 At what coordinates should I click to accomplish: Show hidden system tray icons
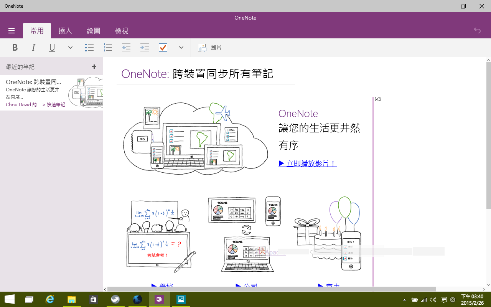404,300
